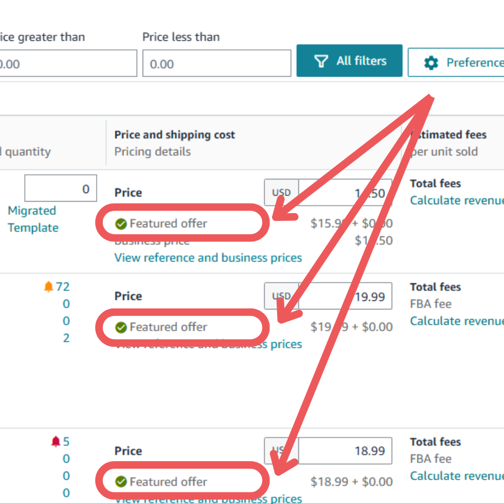Click green checkmark beside third Featured offer

[121, 482]
